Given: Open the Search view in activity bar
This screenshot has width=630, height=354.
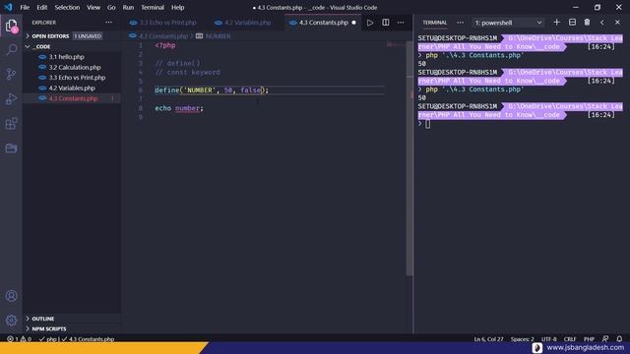Looking at the screenshot, I should (11, 50).
